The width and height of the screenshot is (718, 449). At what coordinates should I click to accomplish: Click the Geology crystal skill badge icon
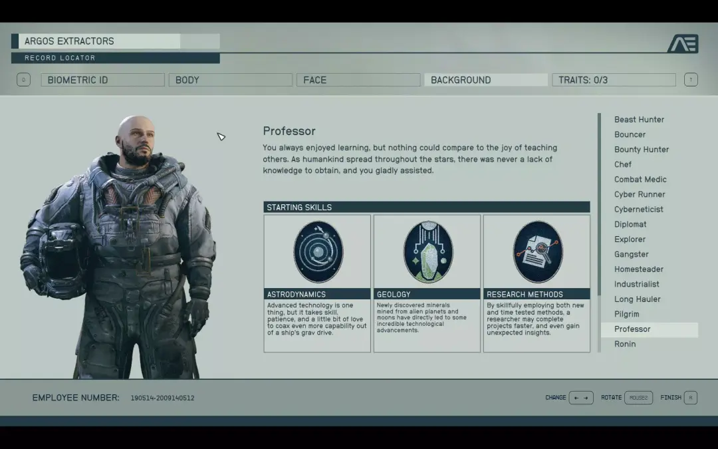(428, 251)
